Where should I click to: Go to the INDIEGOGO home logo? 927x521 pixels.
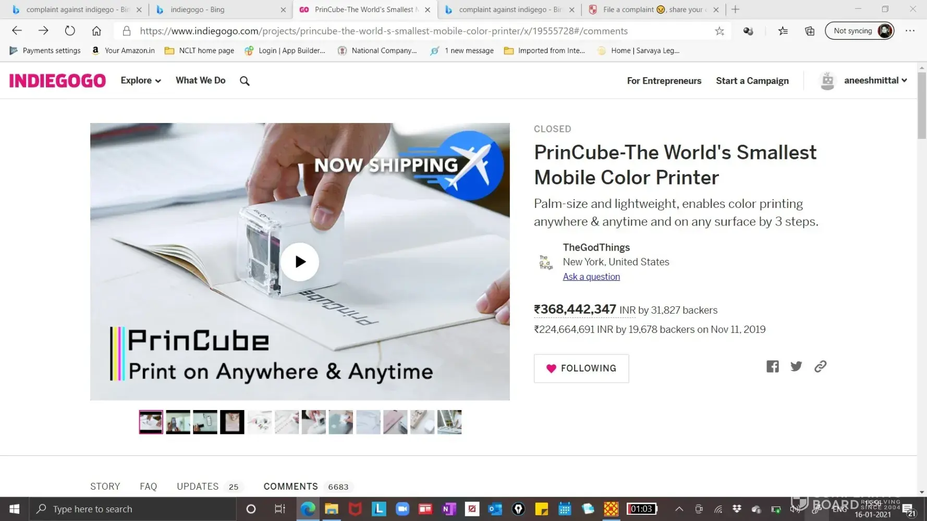coord(57,81)
